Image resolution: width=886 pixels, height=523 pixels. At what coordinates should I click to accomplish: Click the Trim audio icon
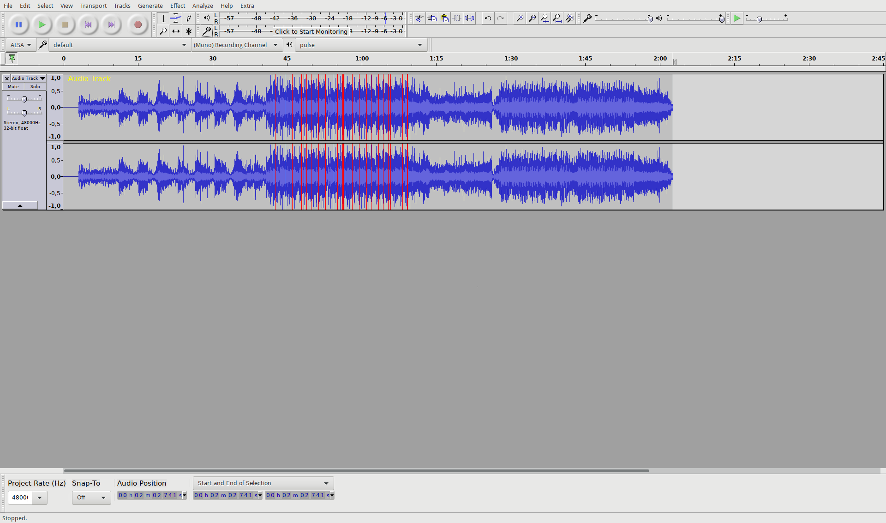coord(457,18)
